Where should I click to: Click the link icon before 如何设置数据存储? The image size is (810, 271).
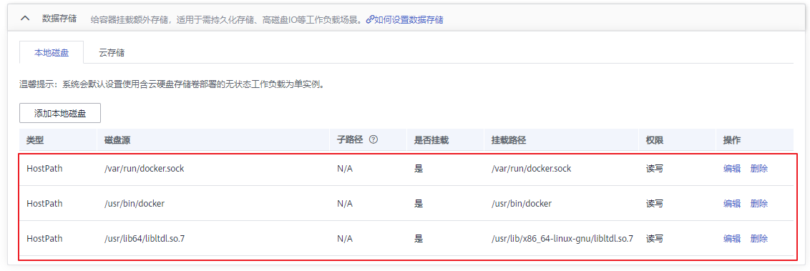click(369, 19)
